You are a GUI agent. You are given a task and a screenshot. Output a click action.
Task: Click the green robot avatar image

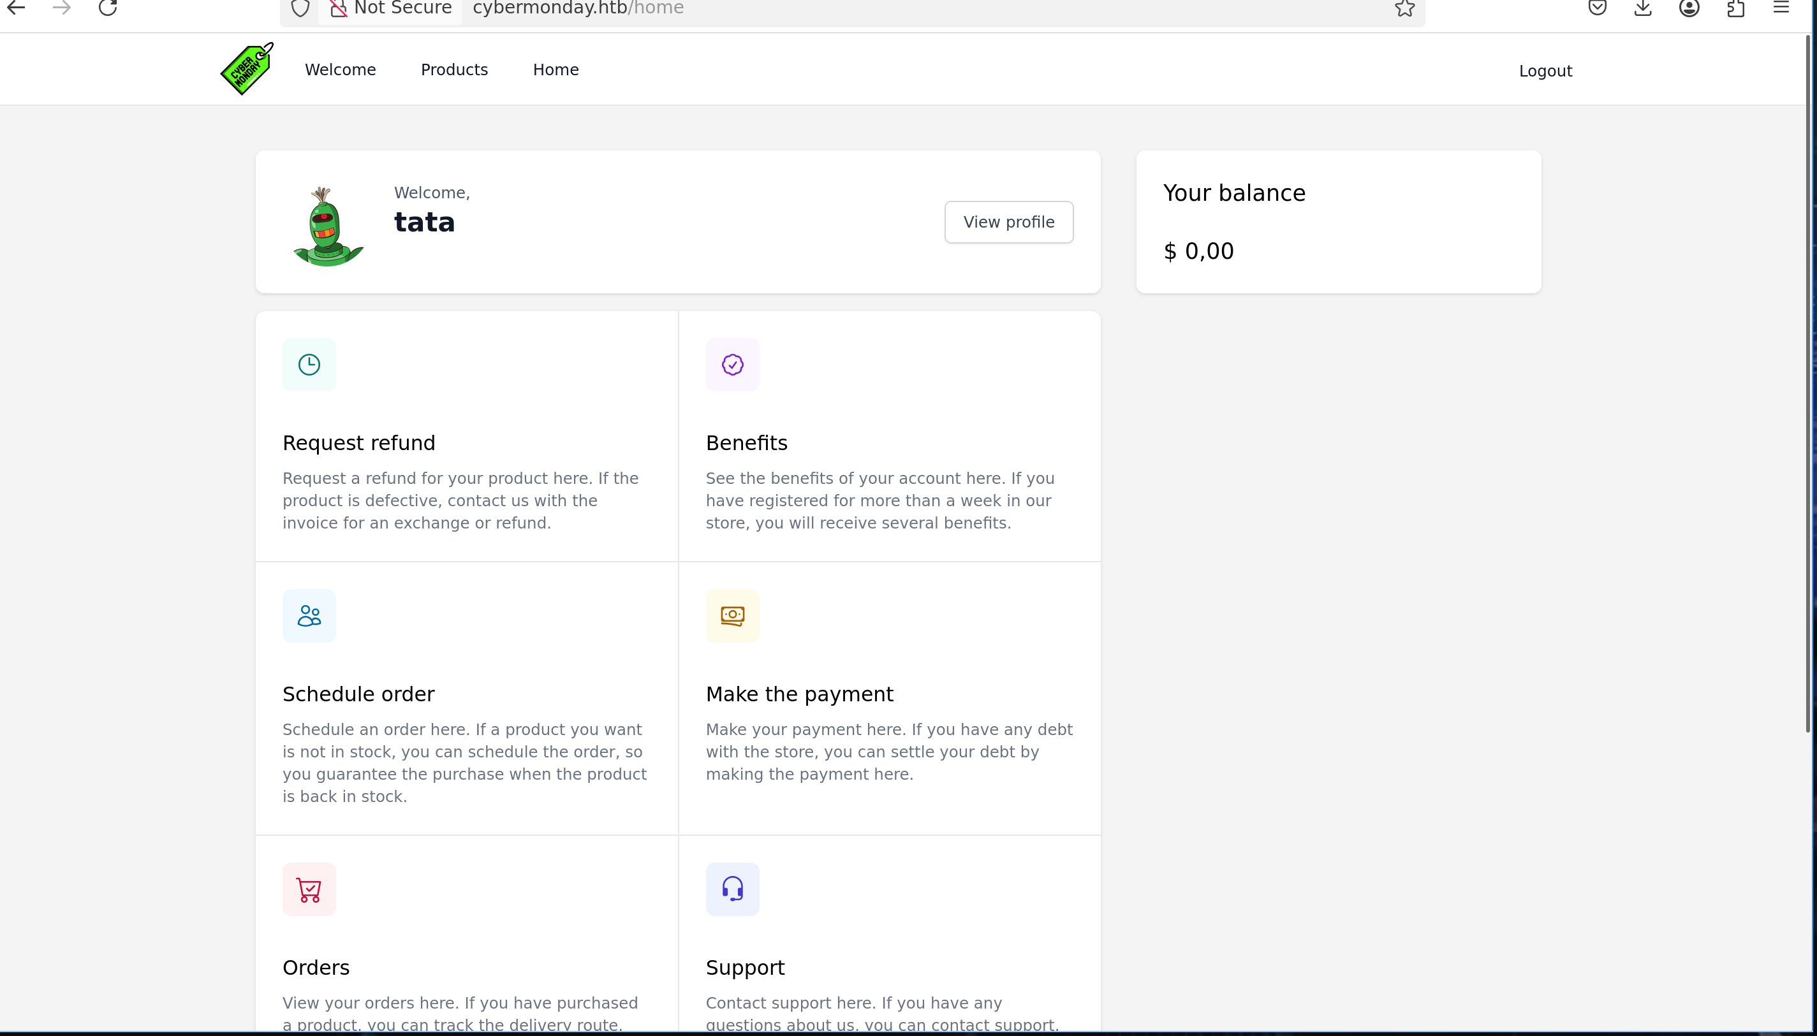(x=327, y=226)
